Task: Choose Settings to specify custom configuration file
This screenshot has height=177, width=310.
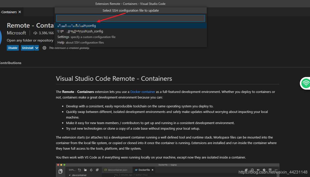Action: tap(131, 37)
